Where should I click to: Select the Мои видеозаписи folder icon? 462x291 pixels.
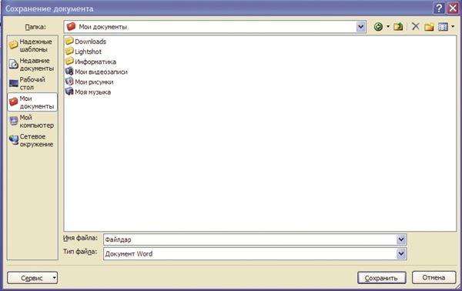pos(69,72)
